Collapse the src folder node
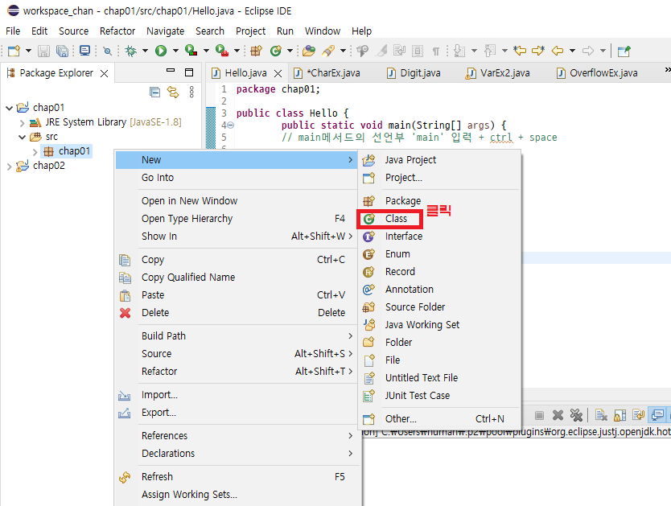 [x=22, y=138]
